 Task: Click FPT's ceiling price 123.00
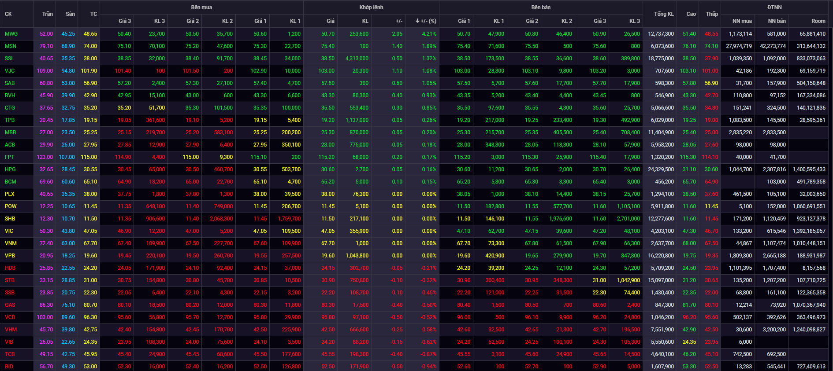coord(45,157)
